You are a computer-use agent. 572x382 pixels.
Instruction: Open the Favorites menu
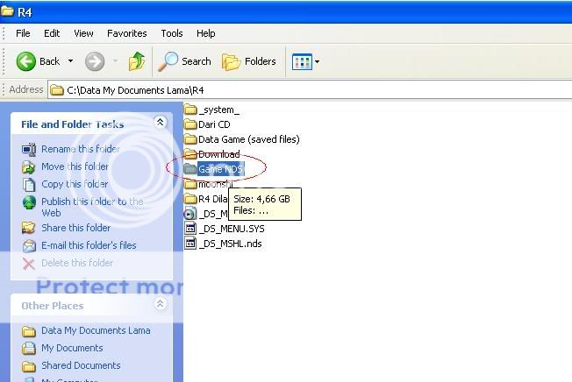[127, 33]
